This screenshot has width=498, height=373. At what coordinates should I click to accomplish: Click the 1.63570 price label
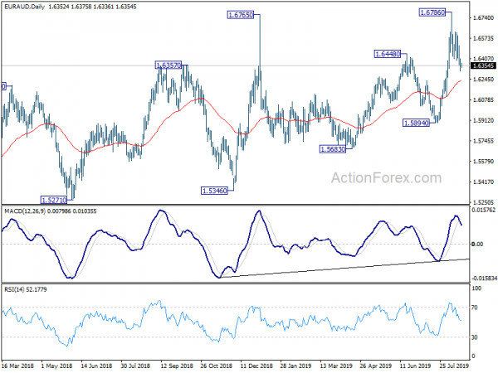coord(168,65)
